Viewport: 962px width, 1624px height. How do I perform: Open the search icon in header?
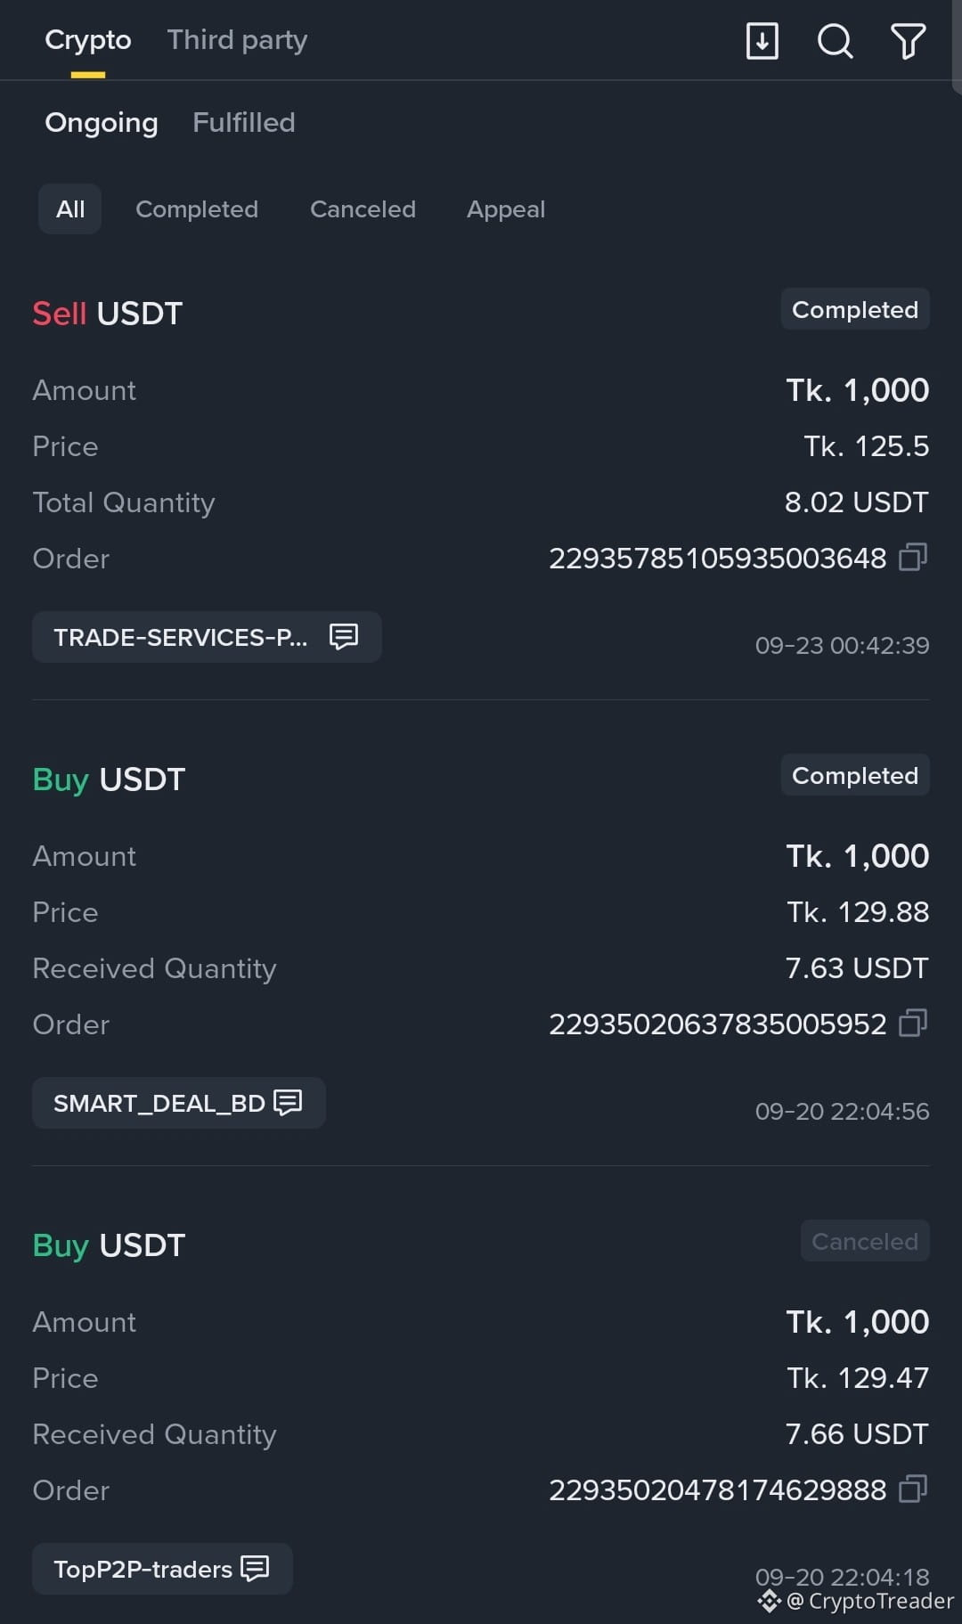[x=835, y=41]
